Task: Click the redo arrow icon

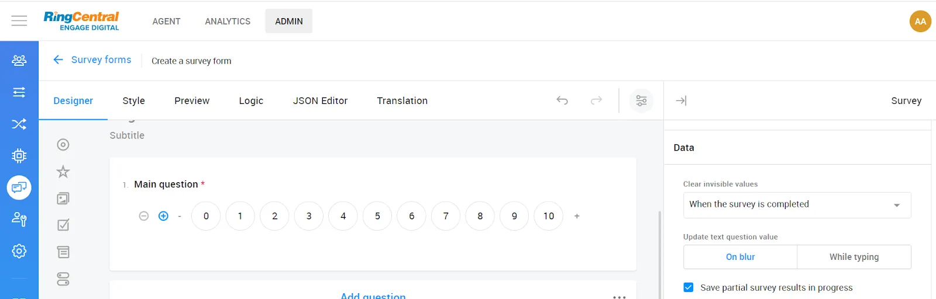Action: [x=596, y=100]
